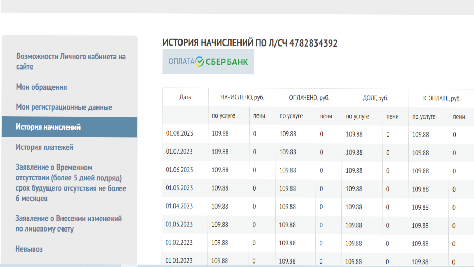Image resolution: width=474 pixels, height=267 pixels.
Task: Select the 01.05.2023 date cell
Action: coord(179,188)
